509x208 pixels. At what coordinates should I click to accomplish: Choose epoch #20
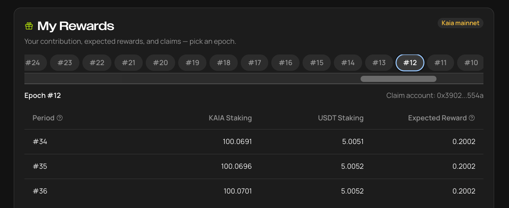coord(161,63)
